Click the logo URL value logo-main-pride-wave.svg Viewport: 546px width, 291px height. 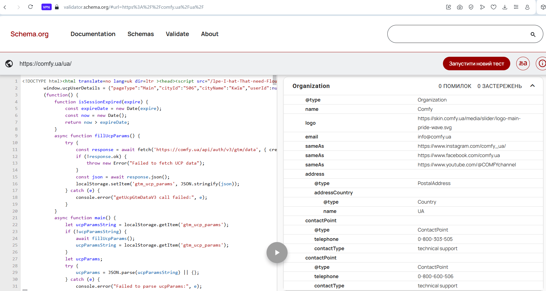[469, 123]
